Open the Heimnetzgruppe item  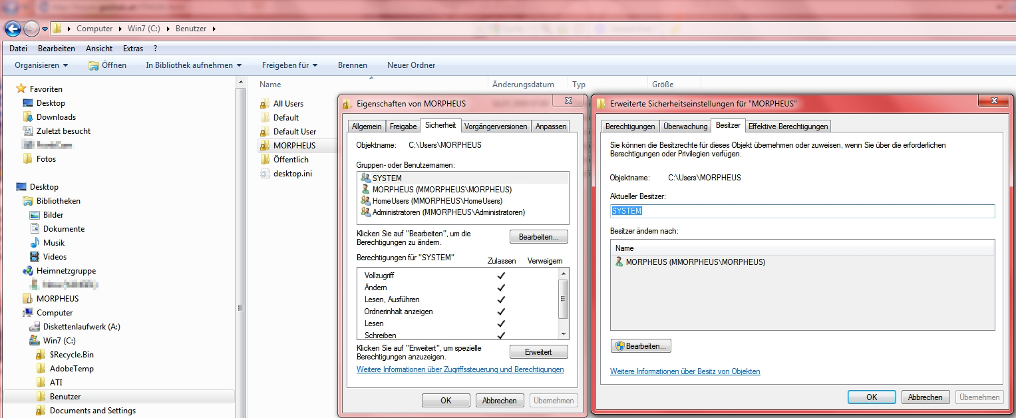tap(65, 271)
